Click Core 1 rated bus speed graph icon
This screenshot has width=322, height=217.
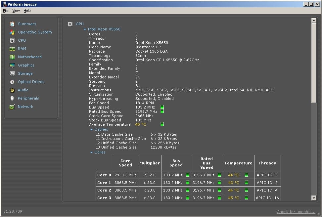click(219, 182)
